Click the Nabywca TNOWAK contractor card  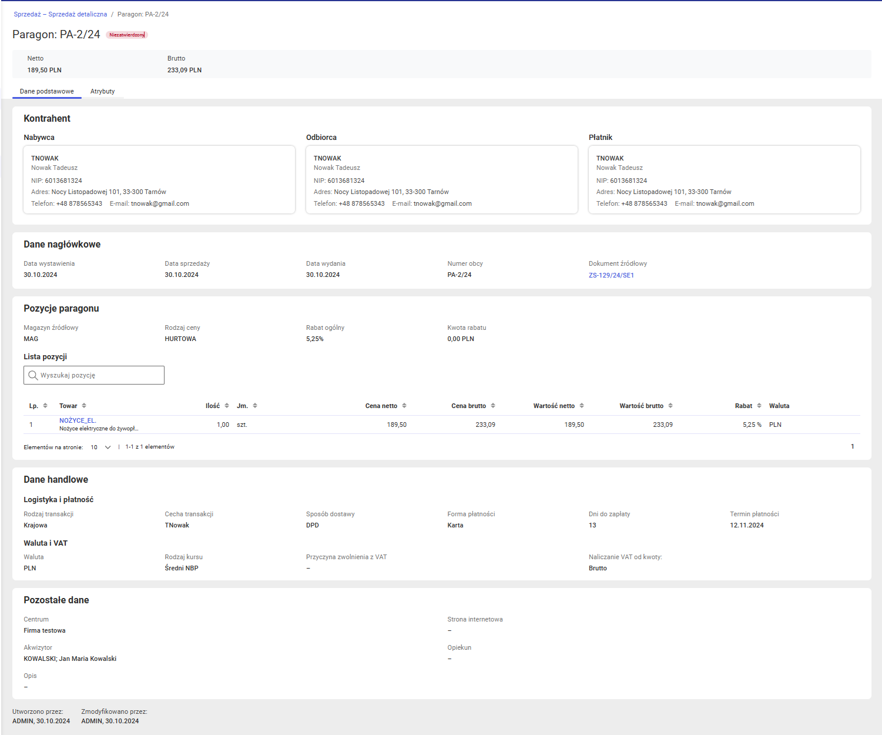(x=159, y=180)
